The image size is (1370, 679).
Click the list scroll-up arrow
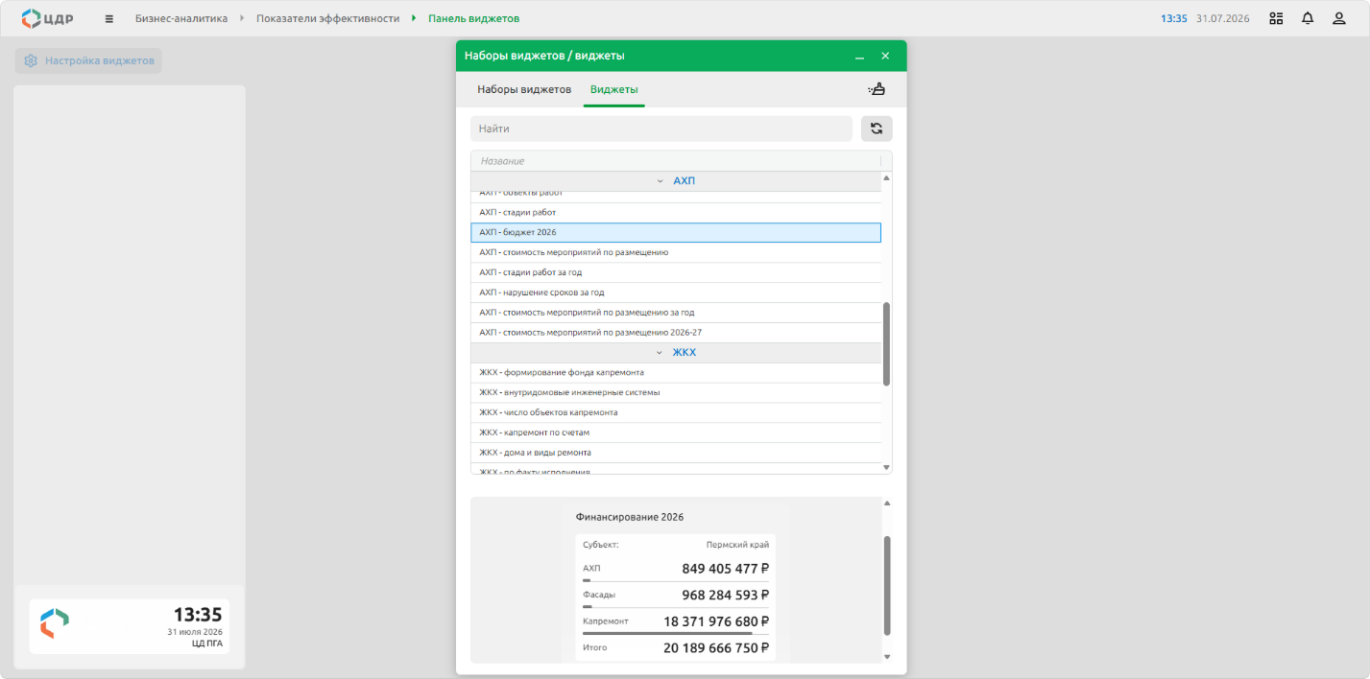(x=886, y=177)
